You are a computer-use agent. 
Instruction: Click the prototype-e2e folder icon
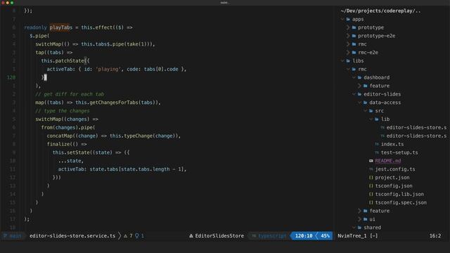coord(354,36)
